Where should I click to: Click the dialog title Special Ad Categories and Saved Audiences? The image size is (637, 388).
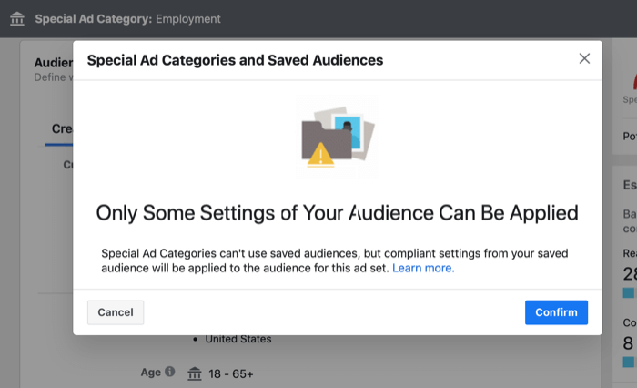point(235,60)
